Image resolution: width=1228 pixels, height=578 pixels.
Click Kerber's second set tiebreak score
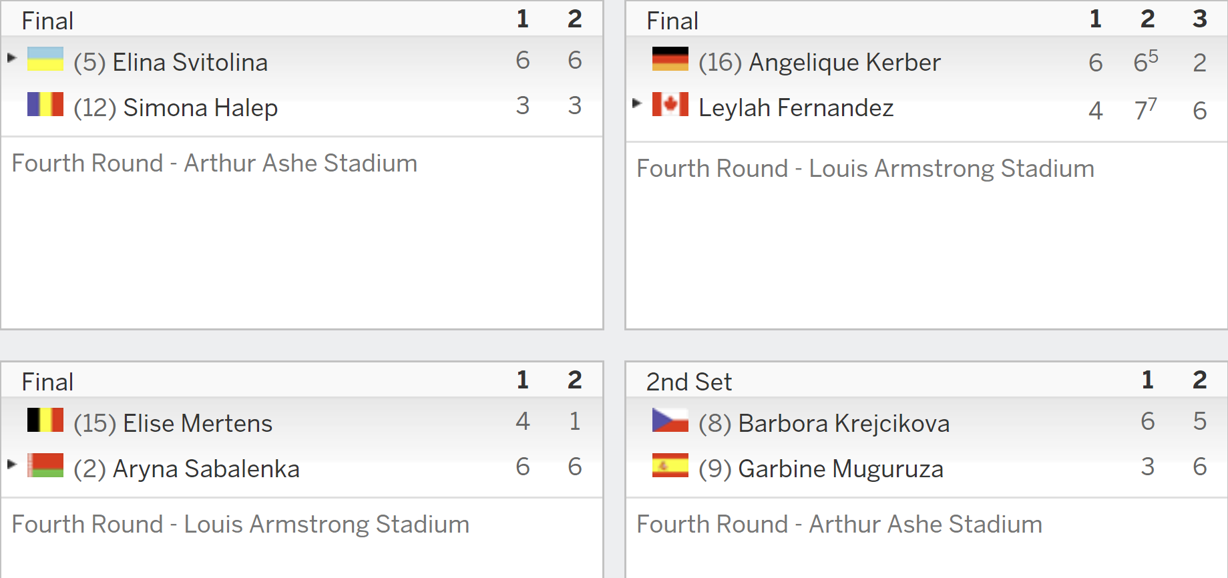1146,61
